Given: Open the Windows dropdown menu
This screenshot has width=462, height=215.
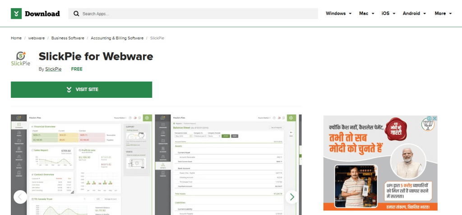Looking at the screenshot, I should pyautogui.click(x=338, y=14).
